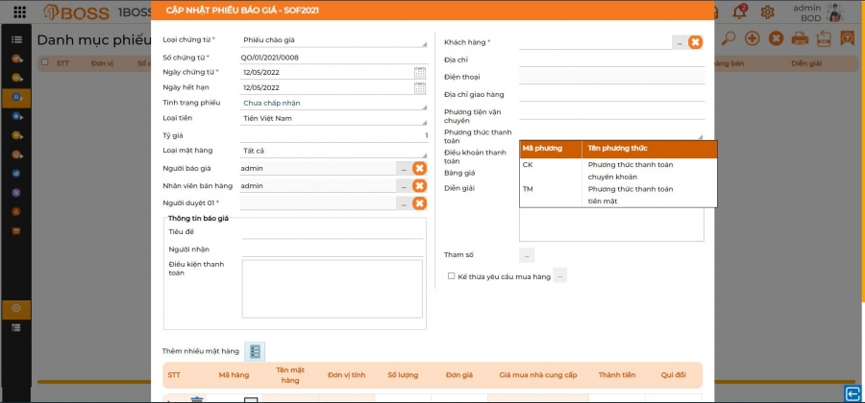This screenshot has height=403, width=865.
Task: Tick the select-all checkbox beside STT header
Action: 45,62
